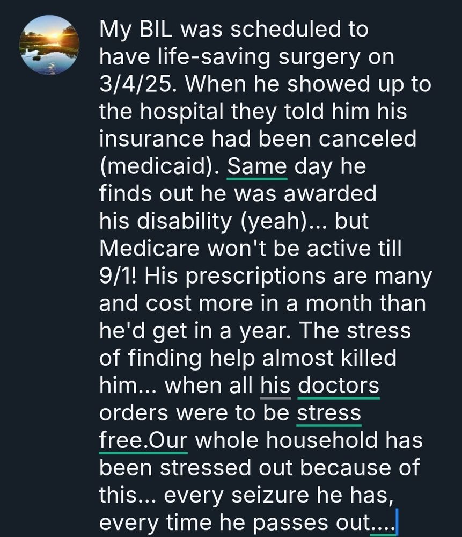Tap the underlined word "Same"
Image resolution: width=462 pixels, height=537 pixels.
pyautogui.click(x=257, y=166)
